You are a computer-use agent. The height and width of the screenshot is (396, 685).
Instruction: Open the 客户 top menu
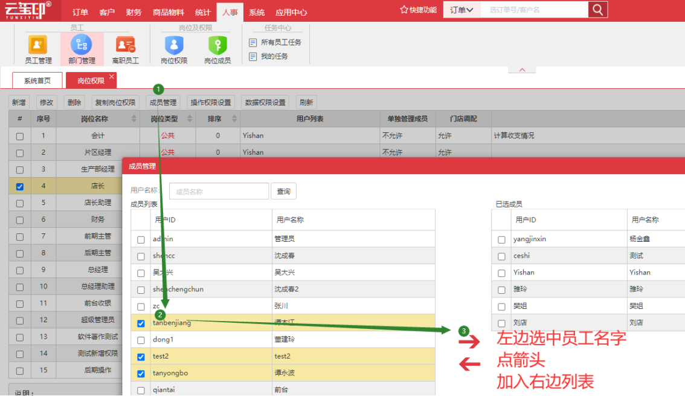(107, 12)
